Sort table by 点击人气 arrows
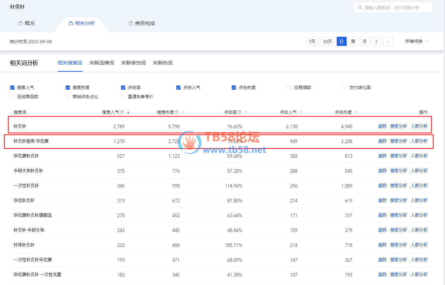445x285 pixels. coord(301,112)
